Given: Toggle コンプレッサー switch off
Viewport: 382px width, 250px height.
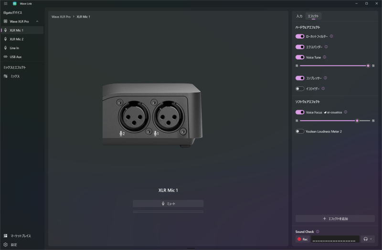Looking at the screenshot, I should point(300,78).
